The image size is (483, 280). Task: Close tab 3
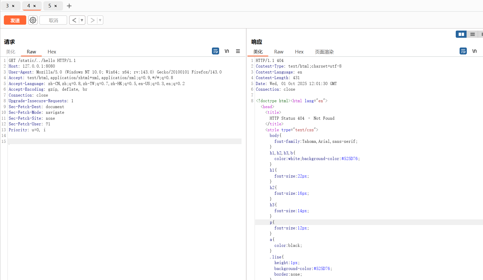tap(13, 6)
